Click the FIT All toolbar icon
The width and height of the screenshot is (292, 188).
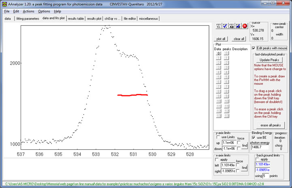232,26
